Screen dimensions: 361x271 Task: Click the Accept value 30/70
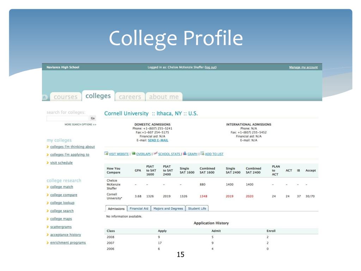pos(310,196)
